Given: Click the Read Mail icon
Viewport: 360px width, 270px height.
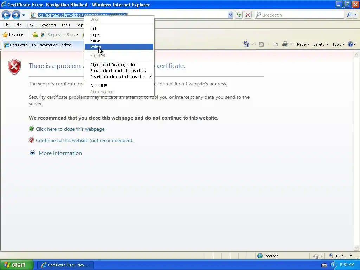Looking at the screenshot, I should [x=275, y=44].
